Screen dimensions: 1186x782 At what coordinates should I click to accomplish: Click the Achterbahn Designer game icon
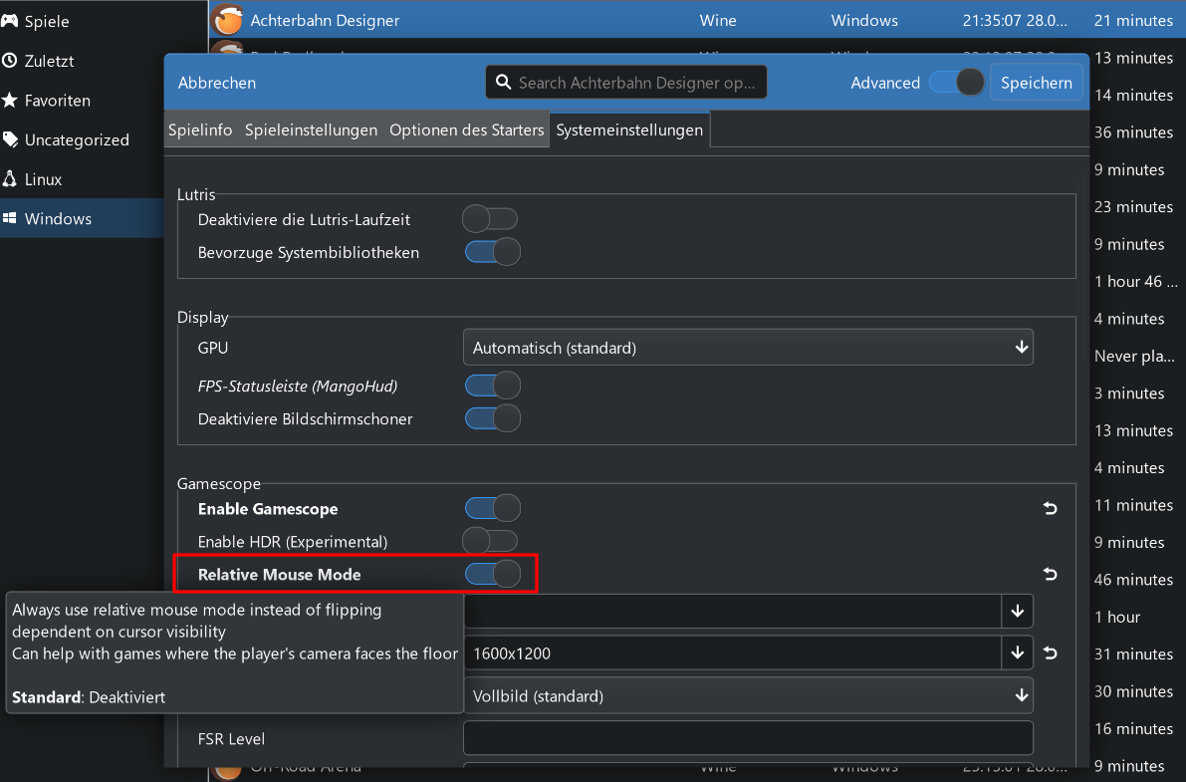coord(228,20)
